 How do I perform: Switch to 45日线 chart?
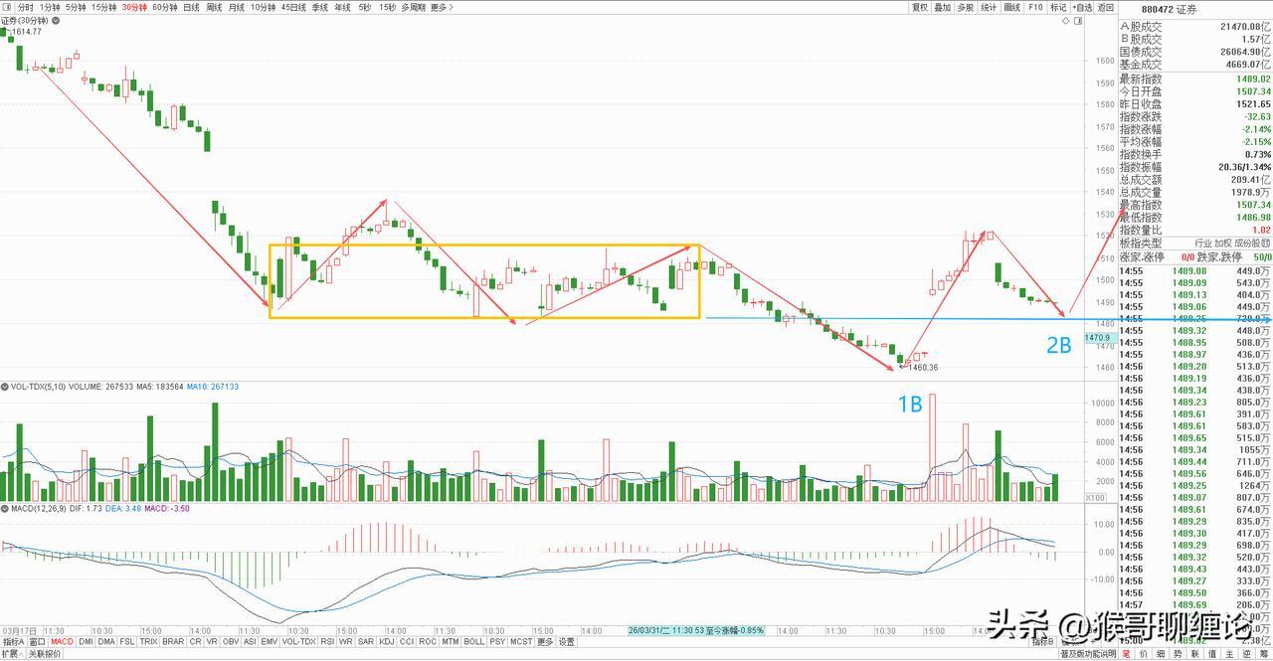[x=293, y=7]
